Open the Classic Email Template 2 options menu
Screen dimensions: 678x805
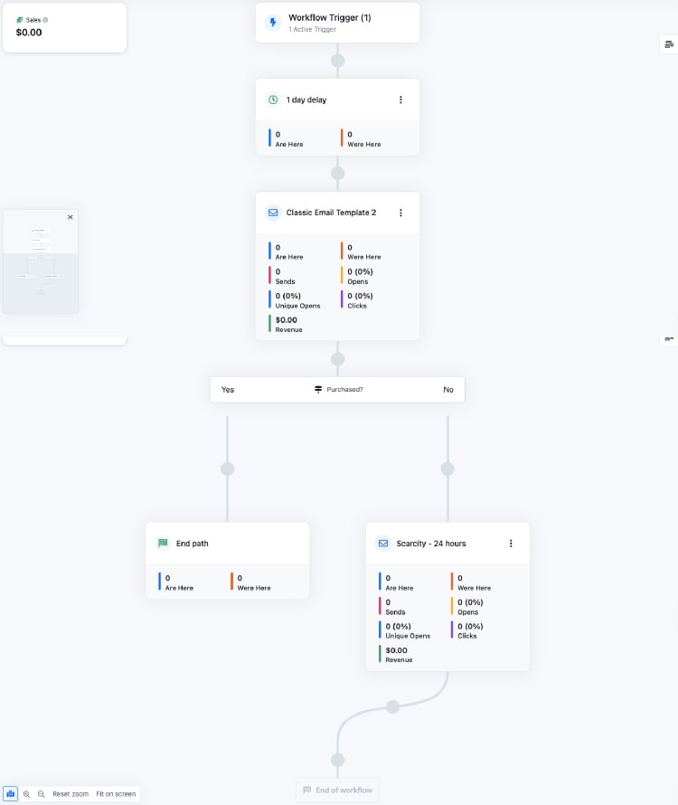[400, 213]
